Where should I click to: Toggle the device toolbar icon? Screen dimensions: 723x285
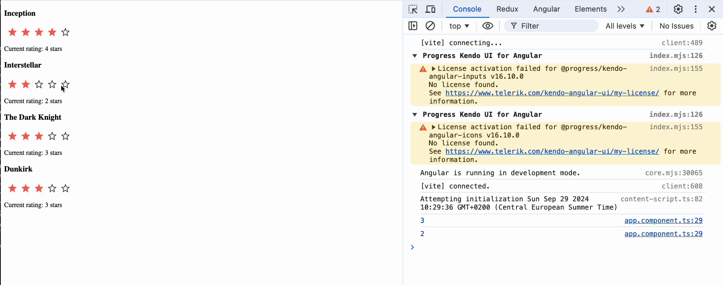pyautogui.click(x=431, y=9)
